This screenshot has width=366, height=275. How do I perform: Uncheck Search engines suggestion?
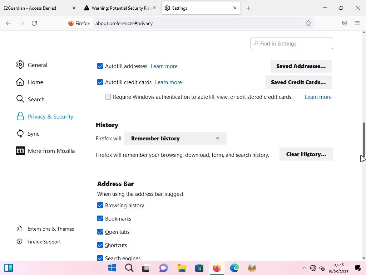tap(100, 258)
